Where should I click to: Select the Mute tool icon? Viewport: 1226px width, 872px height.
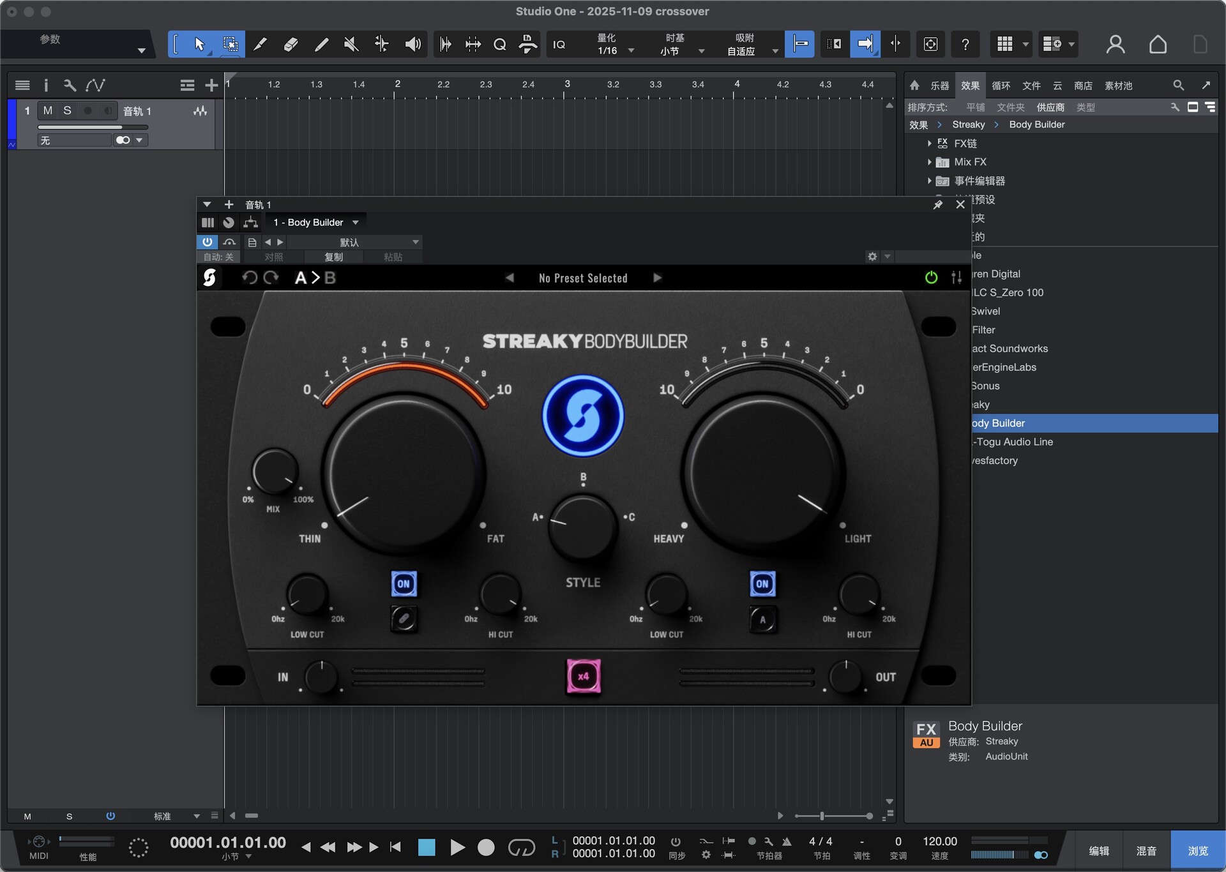(x=351, y=44)
